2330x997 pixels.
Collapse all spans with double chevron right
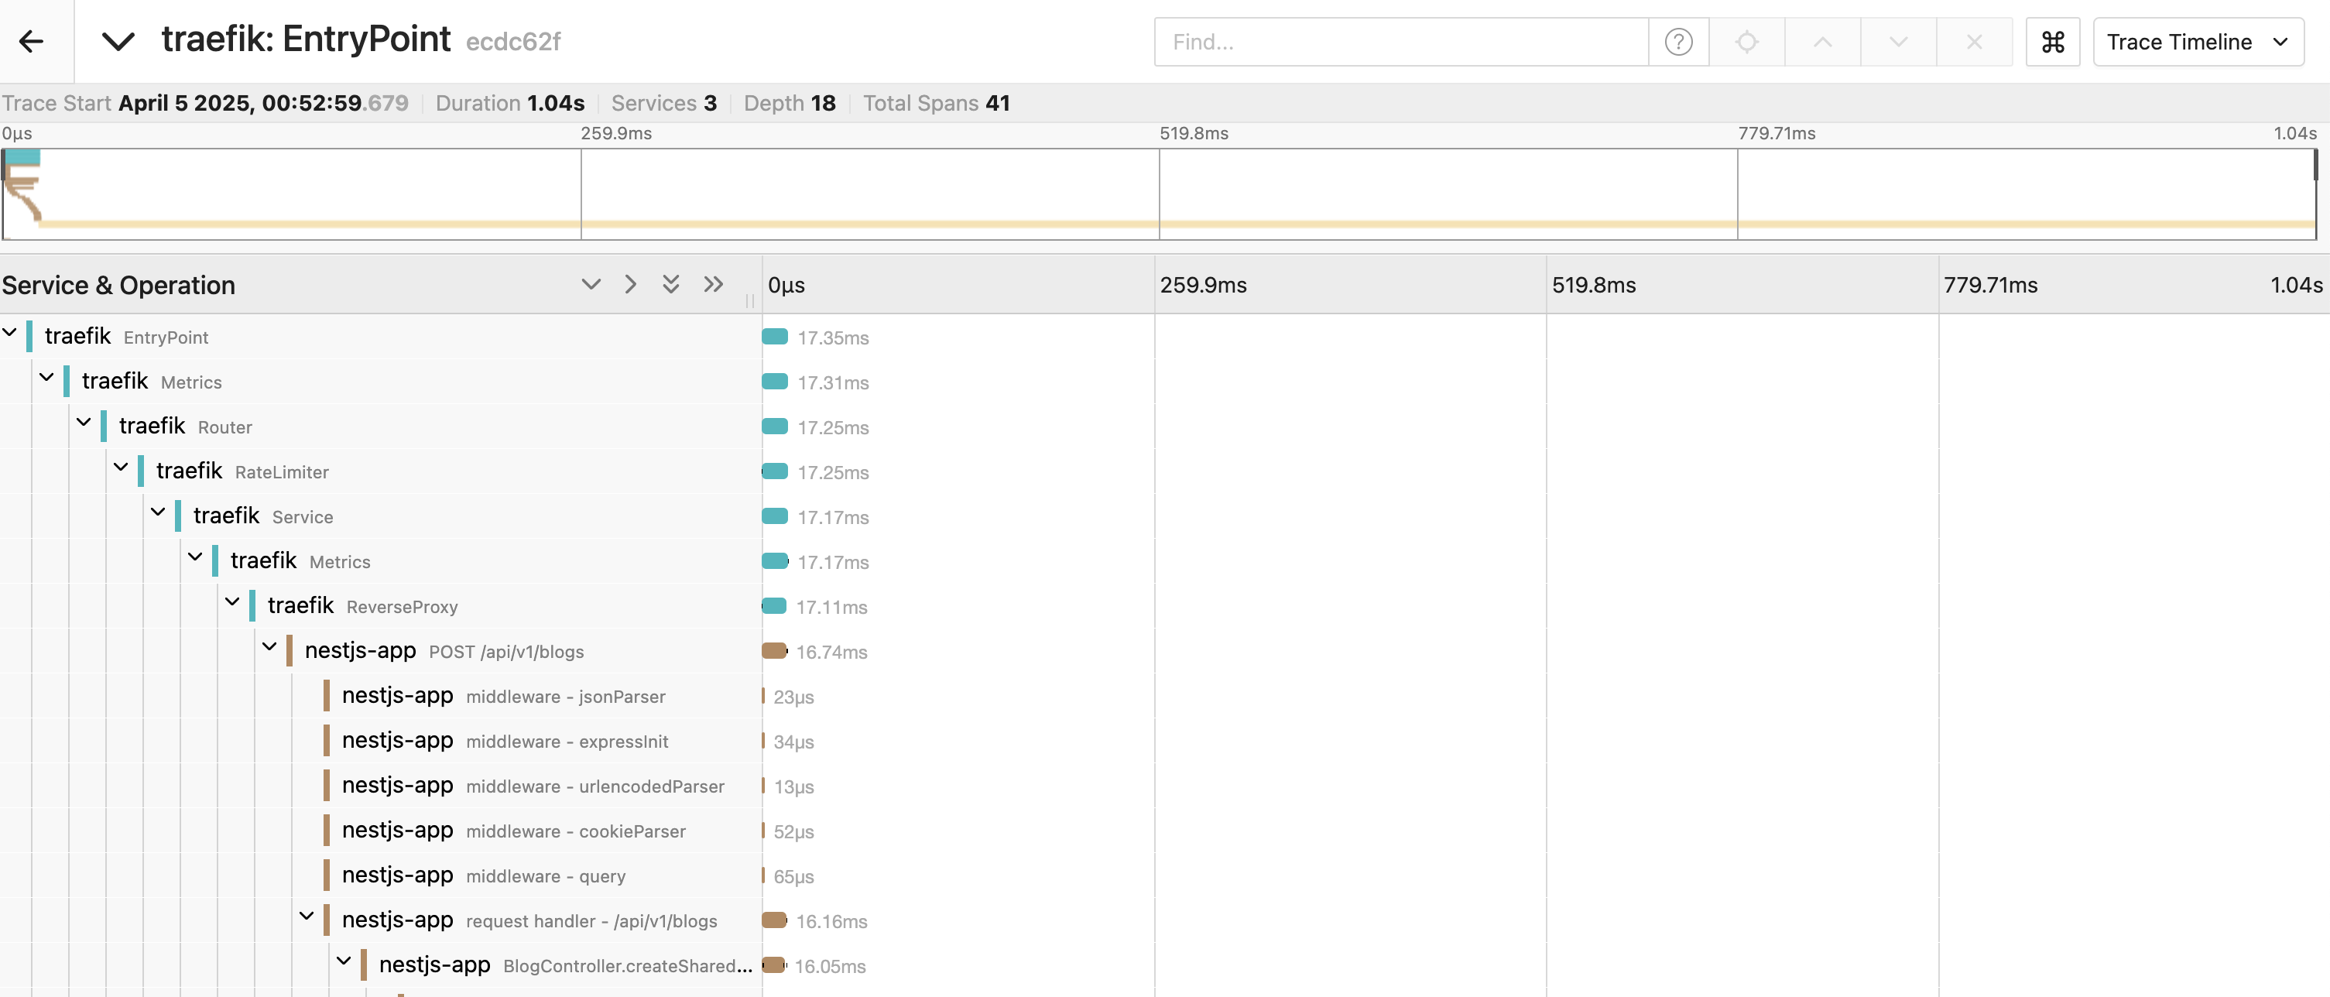click(714, 284)
